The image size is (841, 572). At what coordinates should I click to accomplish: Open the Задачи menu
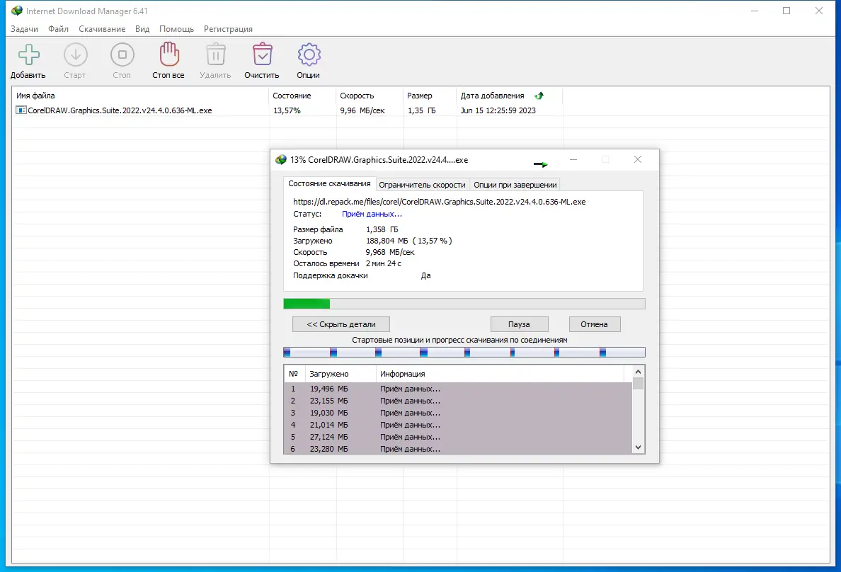tap(24, 29)
